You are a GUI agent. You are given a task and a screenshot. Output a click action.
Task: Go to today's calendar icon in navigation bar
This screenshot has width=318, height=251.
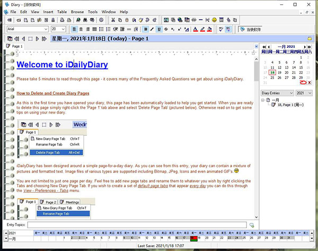10,39
